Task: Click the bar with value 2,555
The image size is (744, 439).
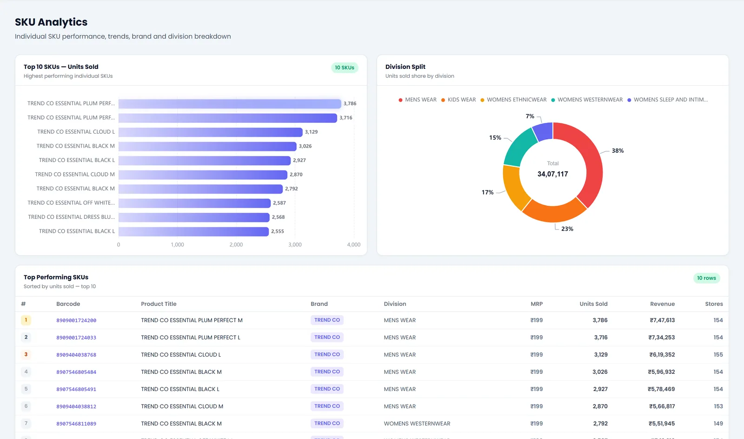Action: tap(193, 231)
